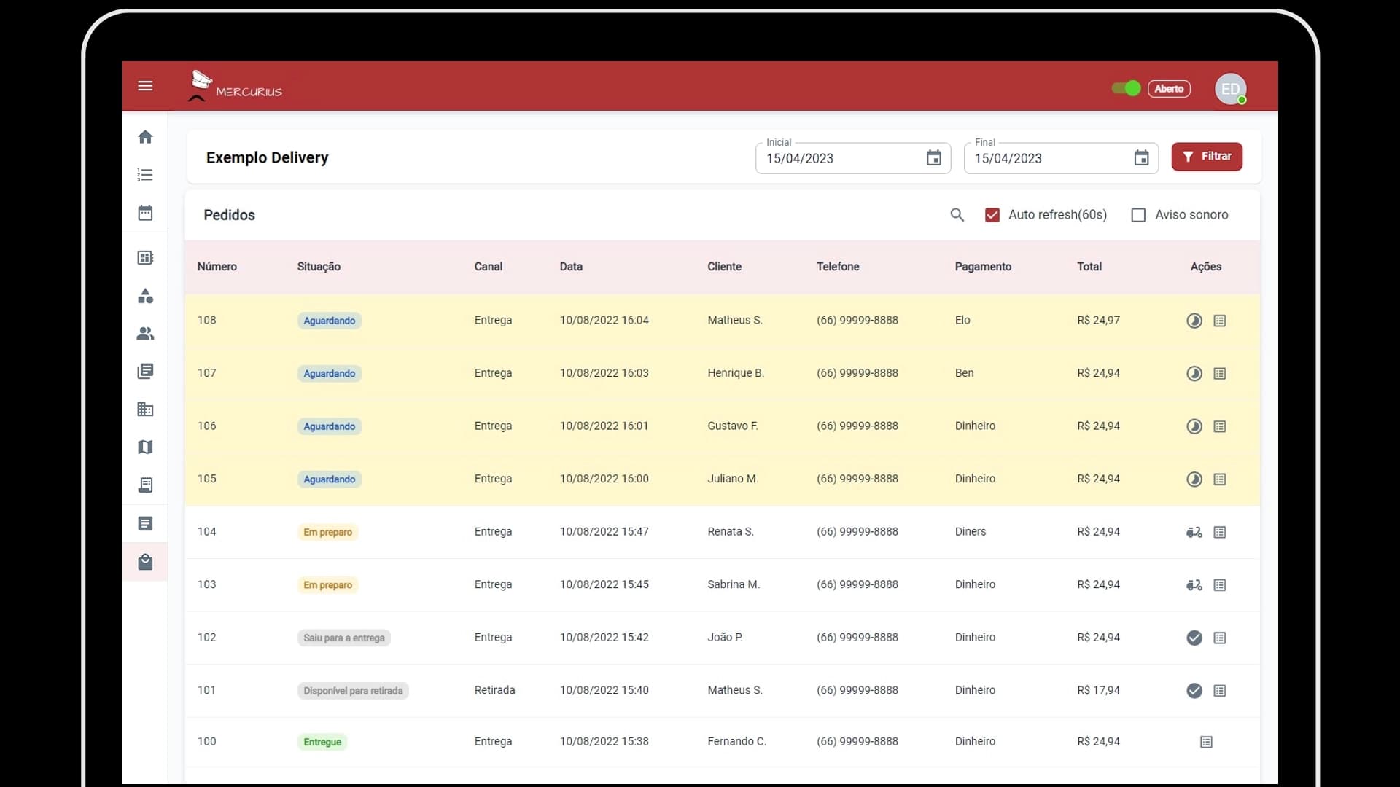Open the map icon in sidebar
The width and height of the screenshot is (1400, 787).
[x=145, y=447]
